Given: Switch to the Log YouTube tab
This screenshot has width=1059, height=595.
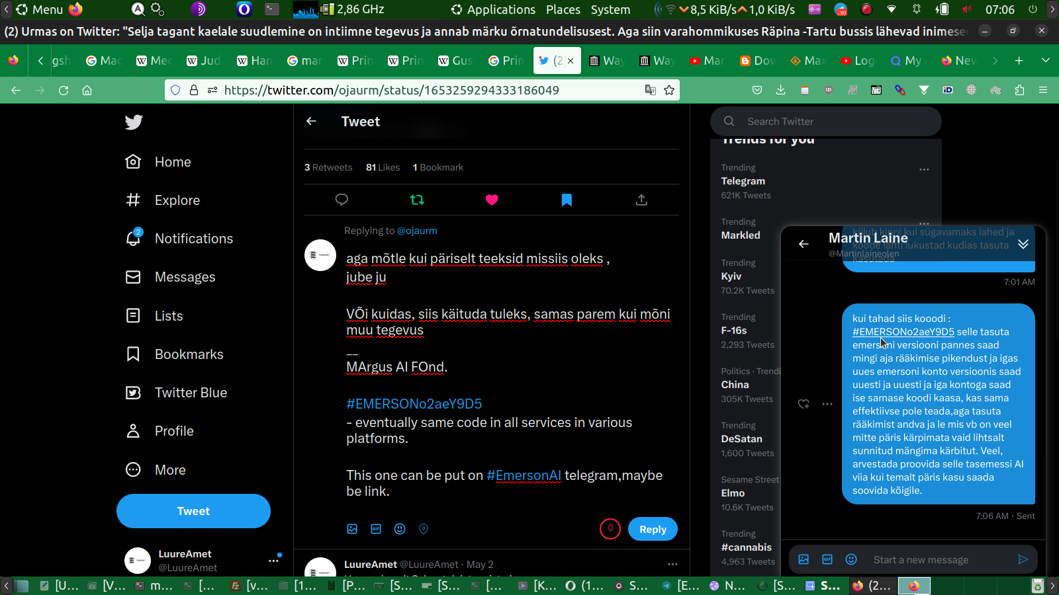Looking at the screenshot, I should pos(858,61).
